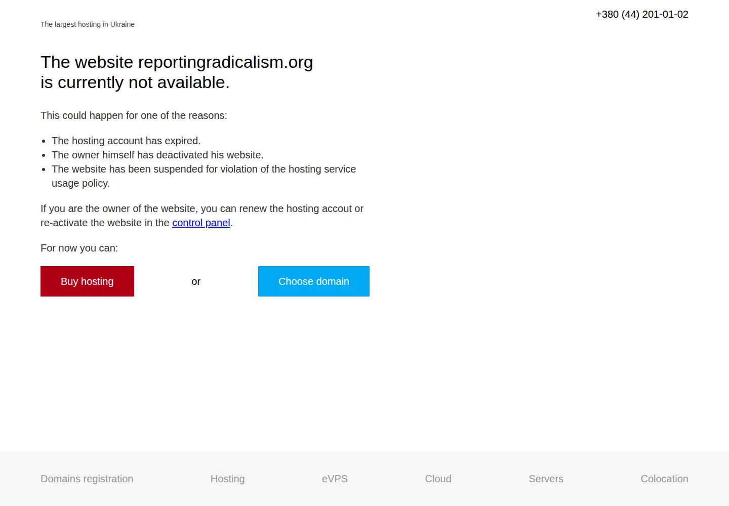The width and height of the screenshot is (729, 506).
Task: Click the 'or' text between buttons
Action: pyautogui.click(x=196, y=281)
